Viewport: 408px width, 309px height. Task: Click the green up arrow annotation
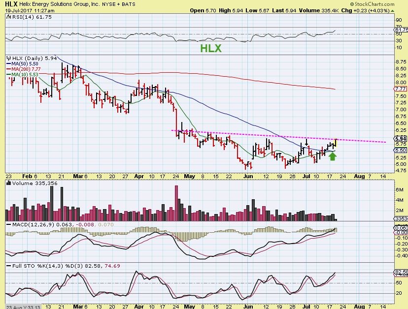333,156
